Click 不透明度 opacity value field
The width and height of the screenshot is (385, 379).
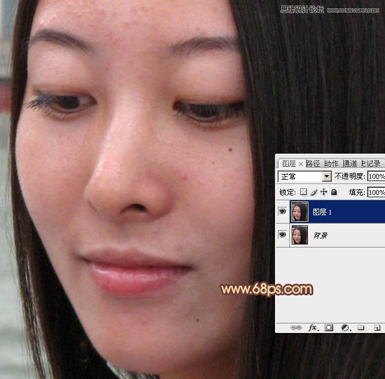tap(376, 176)
